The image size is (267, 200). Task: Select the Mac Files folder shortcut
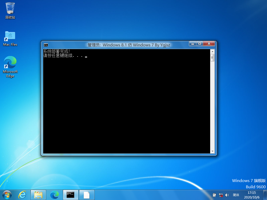[x=10, y=39]
